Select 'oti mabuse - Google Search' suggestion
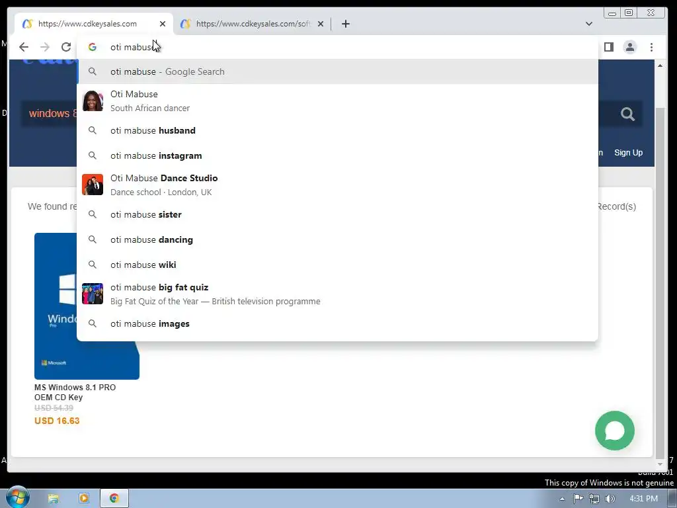The width and height of the screenshot is (677, 508). click(x=338, y=71)
